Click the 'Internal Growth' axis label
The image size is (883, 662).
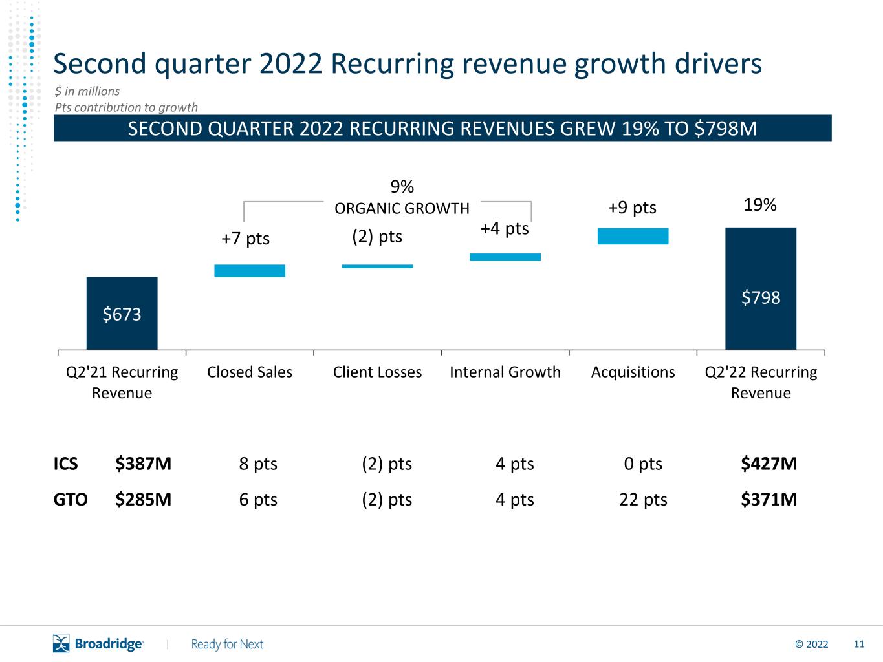click(505, 372)
